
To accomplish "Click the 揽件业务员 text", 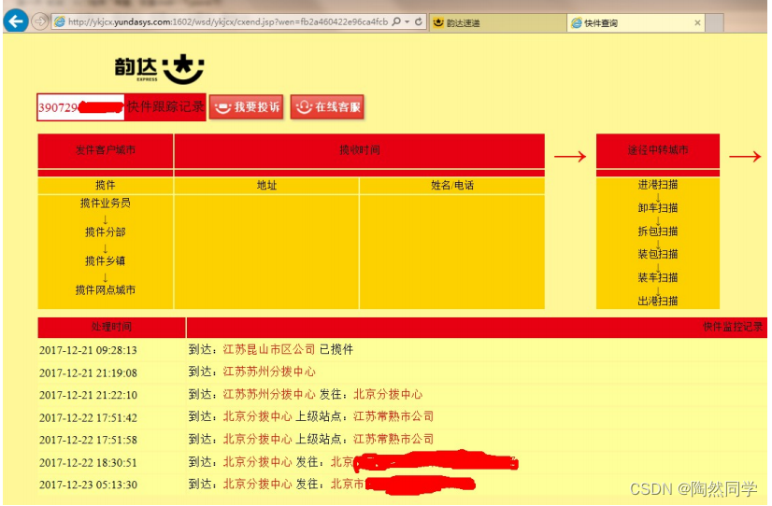I will click(x=106, y=203).
